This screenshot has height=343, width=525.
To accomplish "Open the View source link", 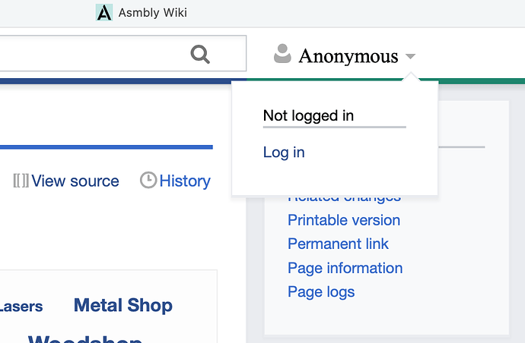I will (x=75, y=181).
